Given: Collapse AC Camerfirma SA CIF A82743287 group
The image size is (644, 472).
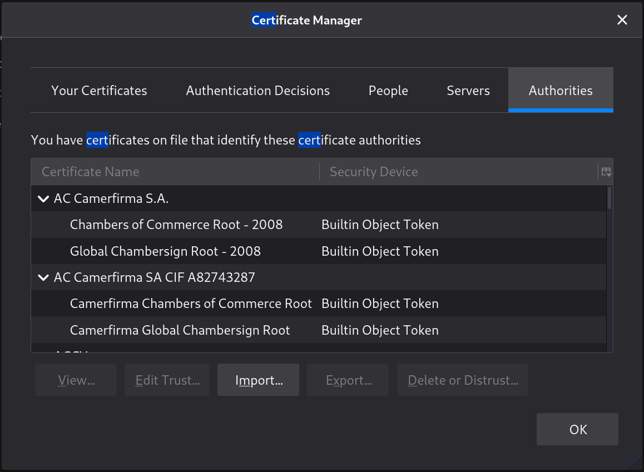Looking at the screenshot, I should coord(43,277).
